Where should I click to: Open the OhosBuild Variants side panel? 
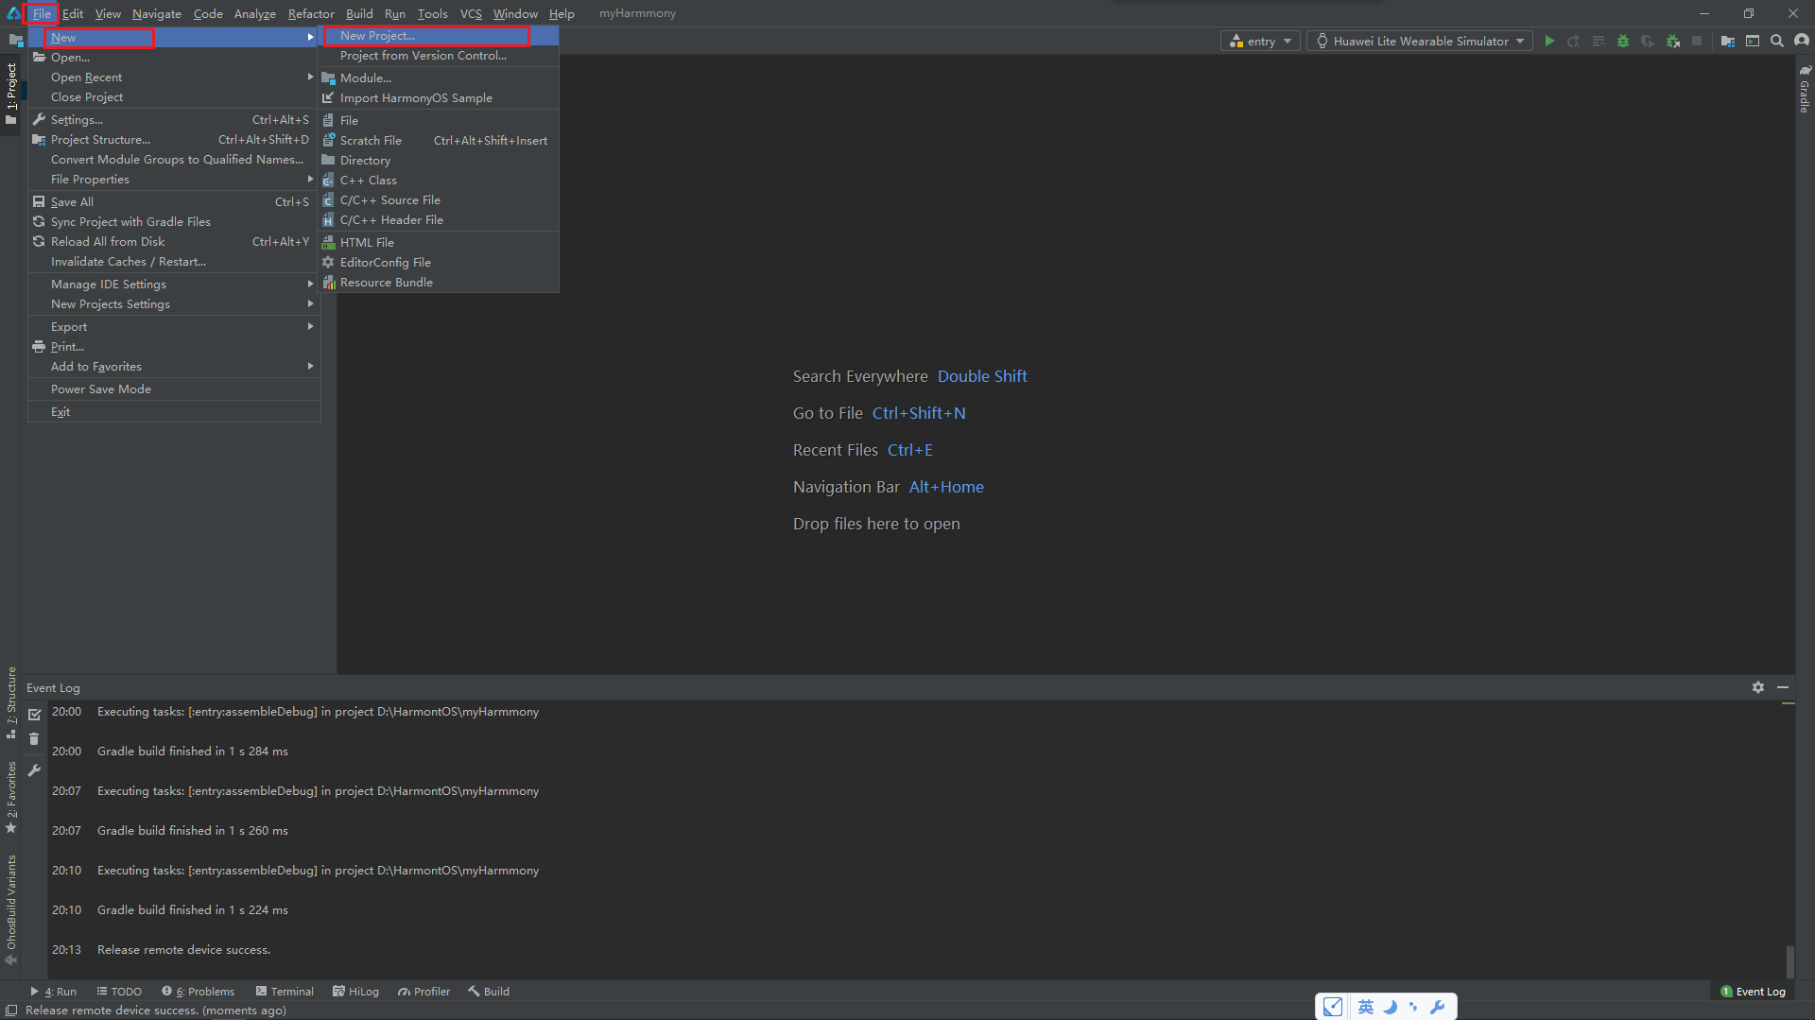point(11,909)
